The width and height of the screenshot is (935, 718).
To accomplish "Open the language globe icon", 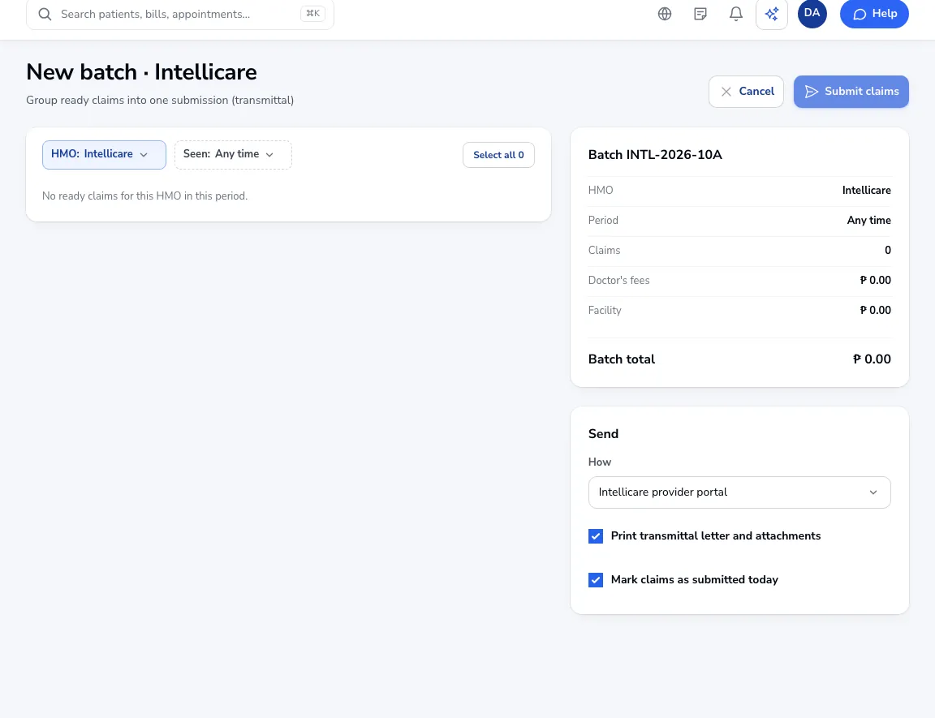I will [664, 14].
